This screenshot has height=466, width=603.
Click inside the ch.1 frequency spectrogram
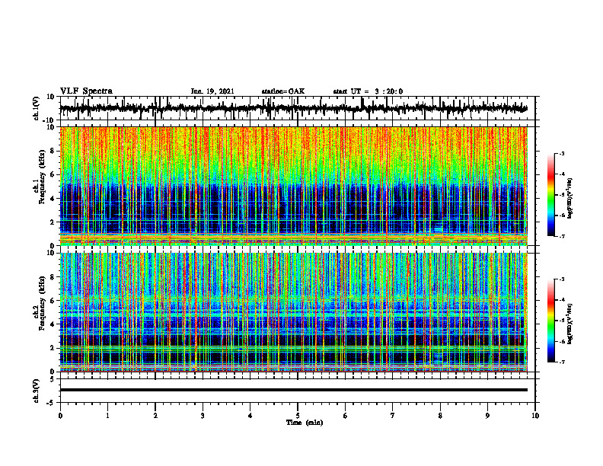(293, 186)
